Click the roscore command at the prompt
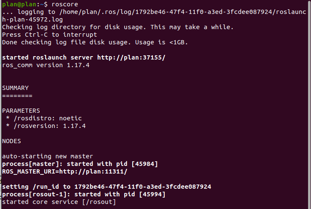Viewport: 311px width, 209px height. click(x=65, y=4)
